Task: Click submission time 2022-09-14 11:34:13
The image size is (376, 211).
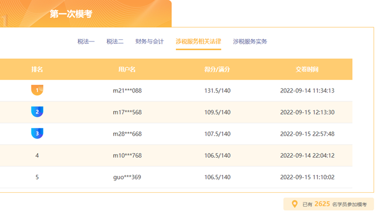Action: pos(307,91)
